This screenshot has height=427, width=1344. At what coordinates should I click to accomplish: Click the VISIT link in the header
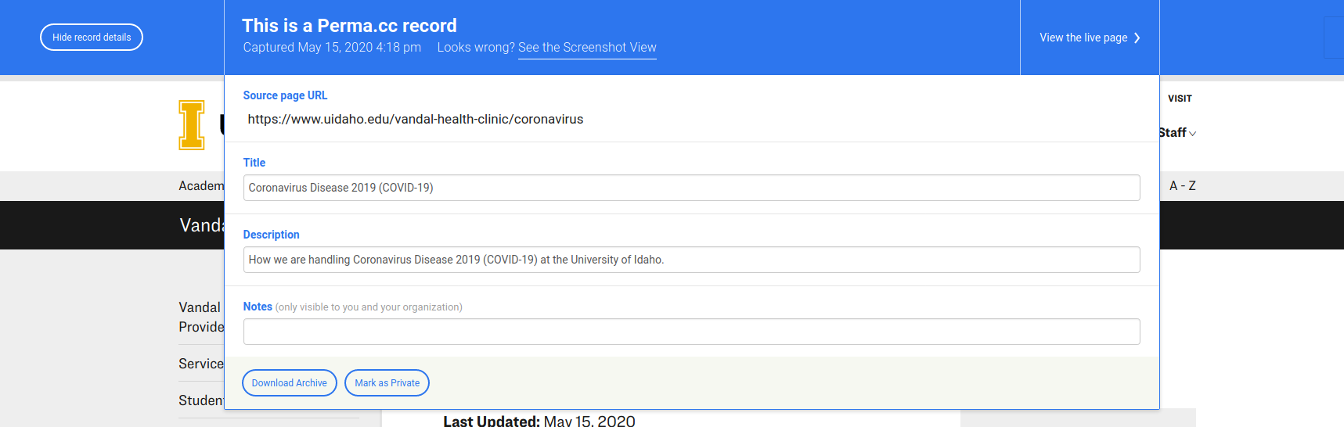coord(1180,99)
